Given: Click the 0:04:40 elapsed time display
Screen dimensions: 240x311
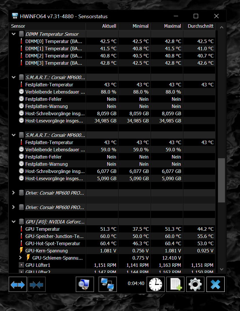Looking at the screenshot, I should click(x=136, y=283).
